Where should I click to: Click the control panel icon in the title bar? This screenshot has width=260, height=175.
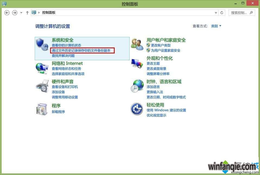4,4
